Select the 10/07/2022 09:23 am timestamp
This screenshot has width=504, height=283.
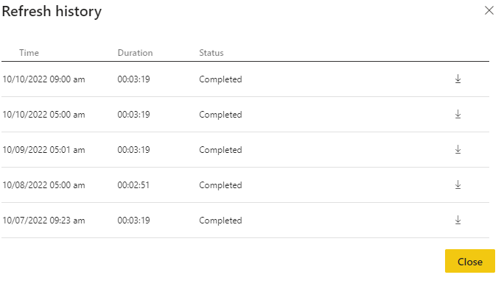coord(43,221)
